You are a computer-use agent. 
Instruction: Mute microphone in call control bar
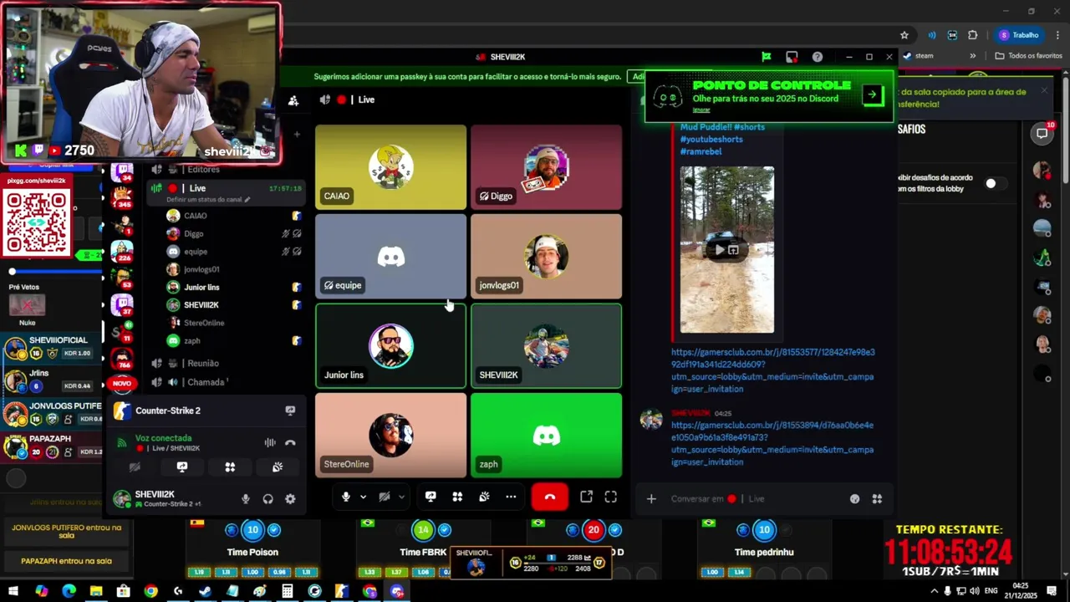tap(346, 497)
